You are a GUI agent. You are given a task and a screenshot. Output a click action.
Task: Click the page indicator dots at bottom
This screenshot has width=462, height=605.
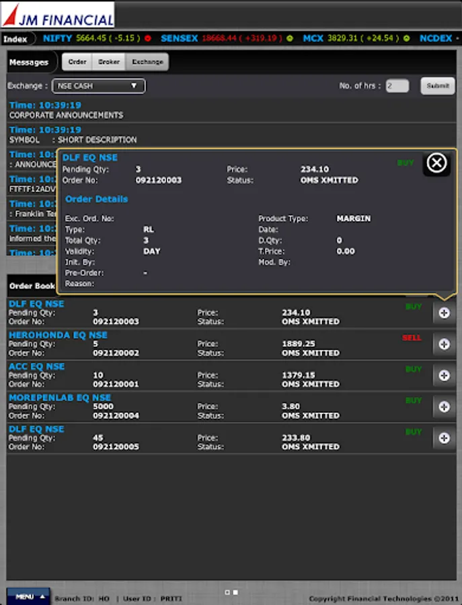pyautogui.click(x=231, y=592)
